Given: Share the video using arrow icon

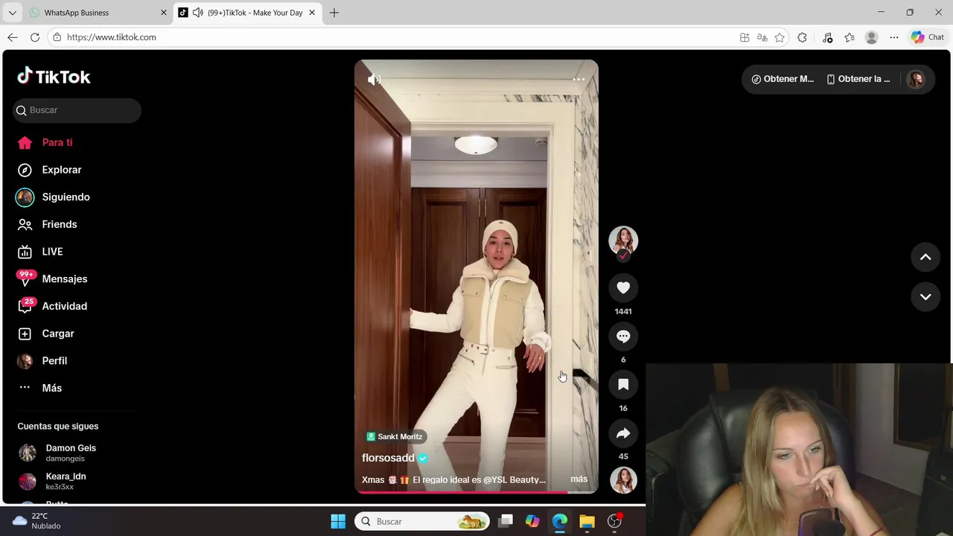Looking at the screenshot, I should point(623,433).
